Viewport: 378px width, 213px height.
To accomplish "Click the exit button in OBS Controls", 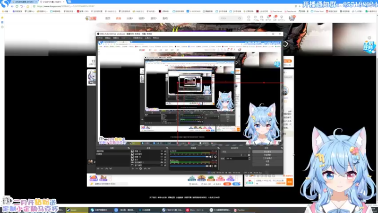I will (267, 164).
